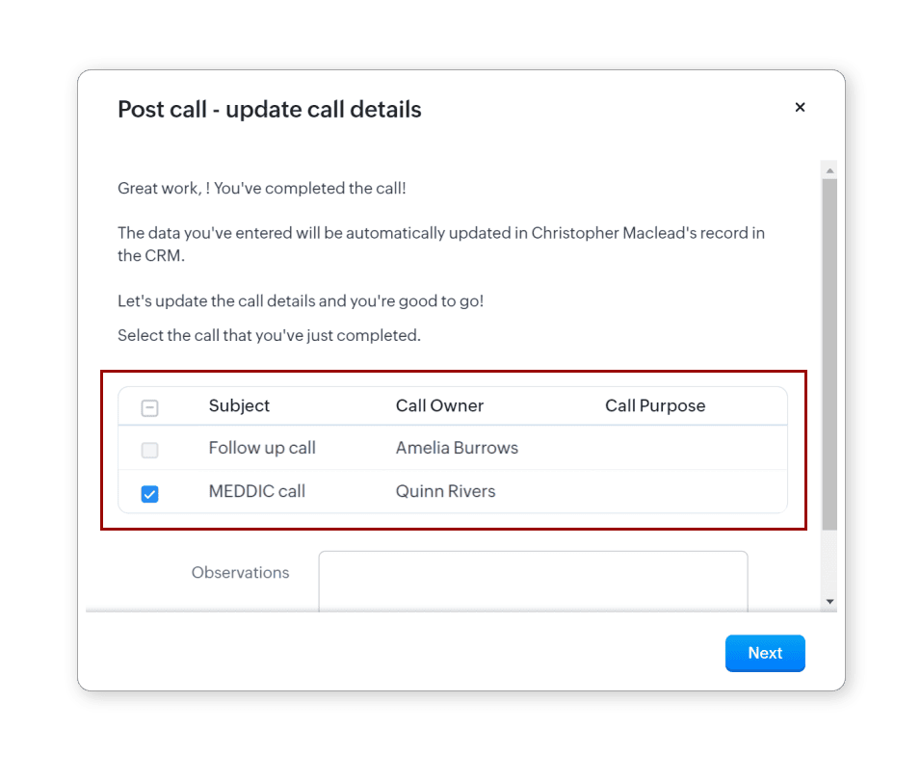Check the Follow up call checkbox
The height and width of the screenshot is (780, 921).
[149, 450]
